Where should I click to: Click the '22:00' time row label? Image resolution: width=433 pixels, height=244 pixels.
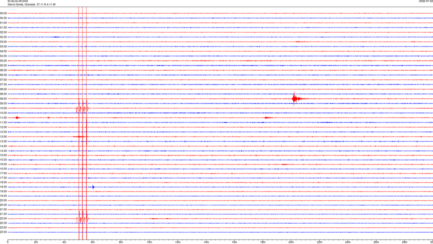pyautogui.click(x=3, y=219)
